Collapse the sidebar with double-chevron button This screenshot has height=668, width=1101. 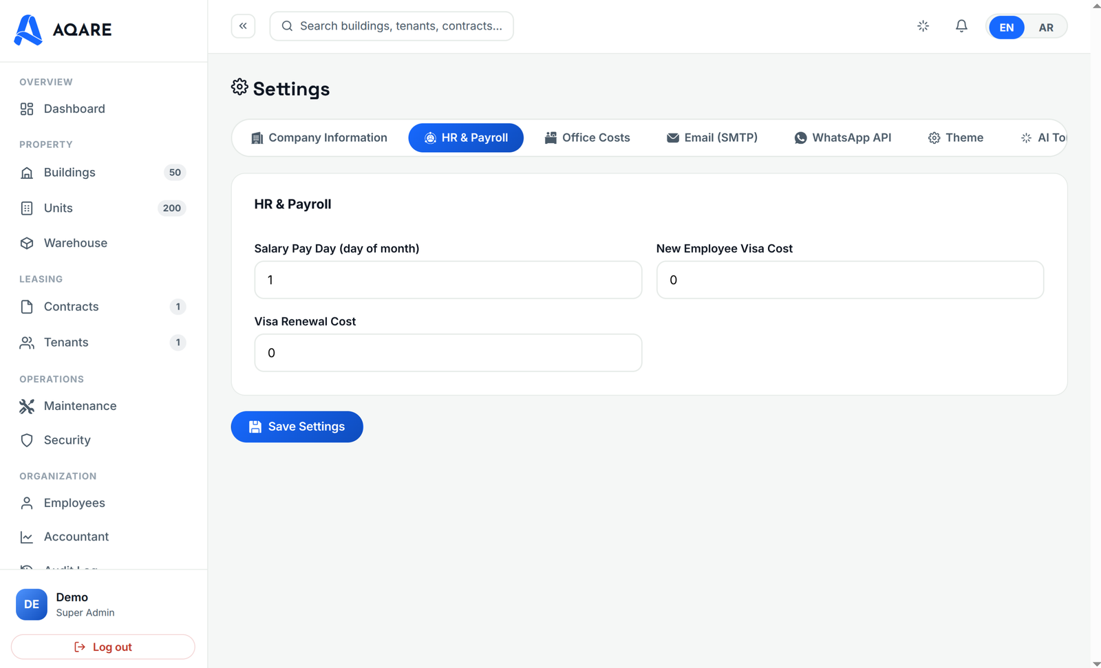pyautogui.click(x=243, y=26)
